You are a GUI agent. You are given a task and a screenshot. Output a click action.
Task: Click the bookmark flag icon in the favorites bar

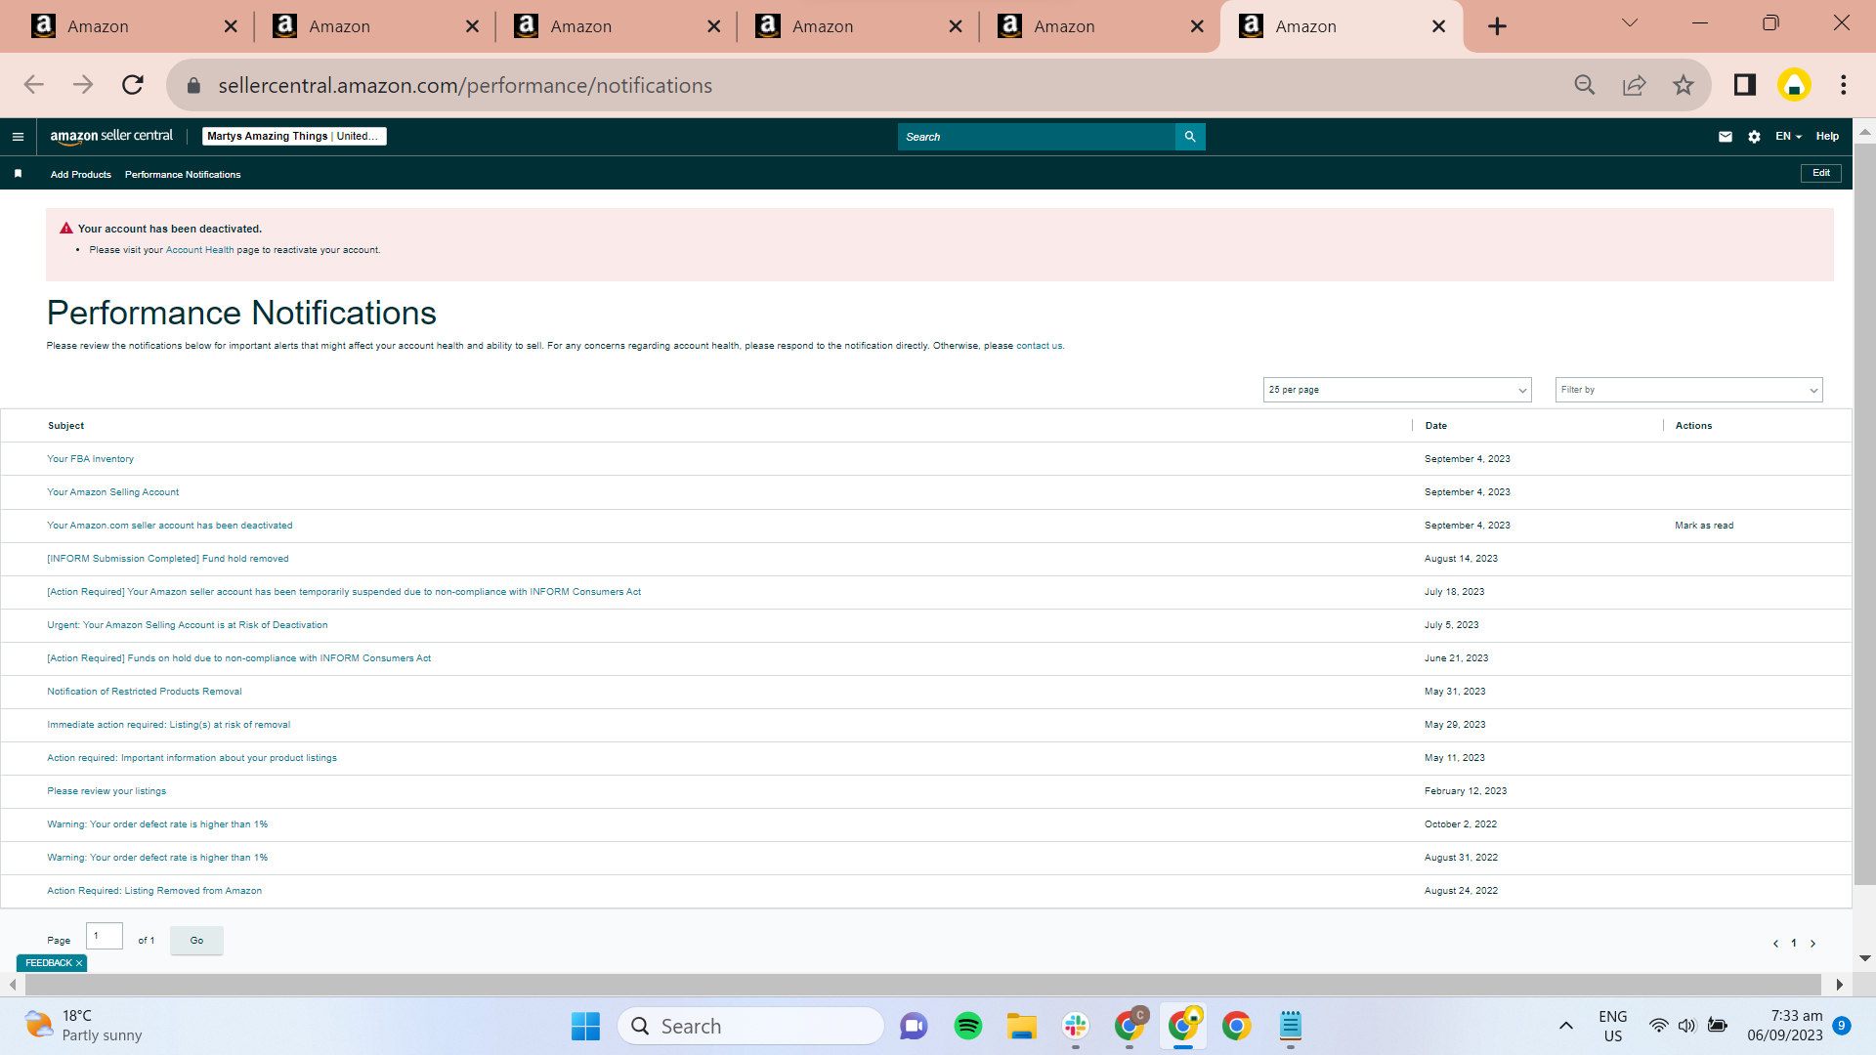18,174
